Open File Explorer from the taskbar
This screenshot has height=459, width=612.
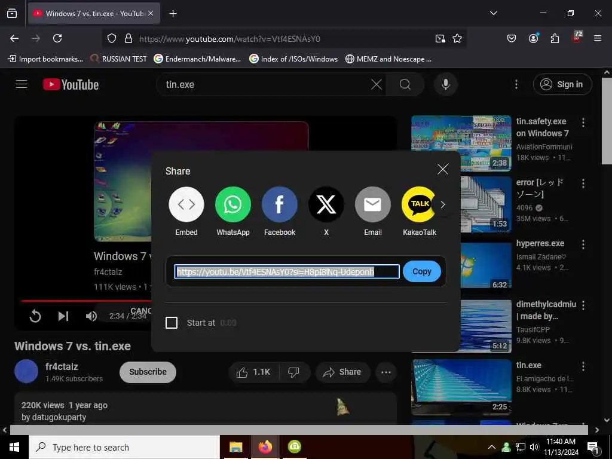click(x=235, y=447)
